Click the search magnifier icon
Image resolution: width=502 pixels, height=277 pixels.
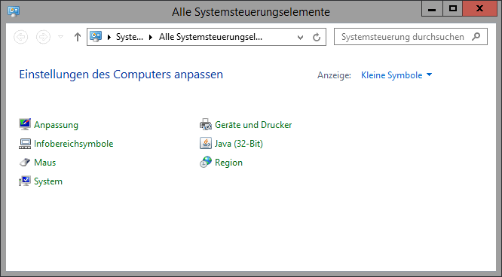click(x=476, y=36)
